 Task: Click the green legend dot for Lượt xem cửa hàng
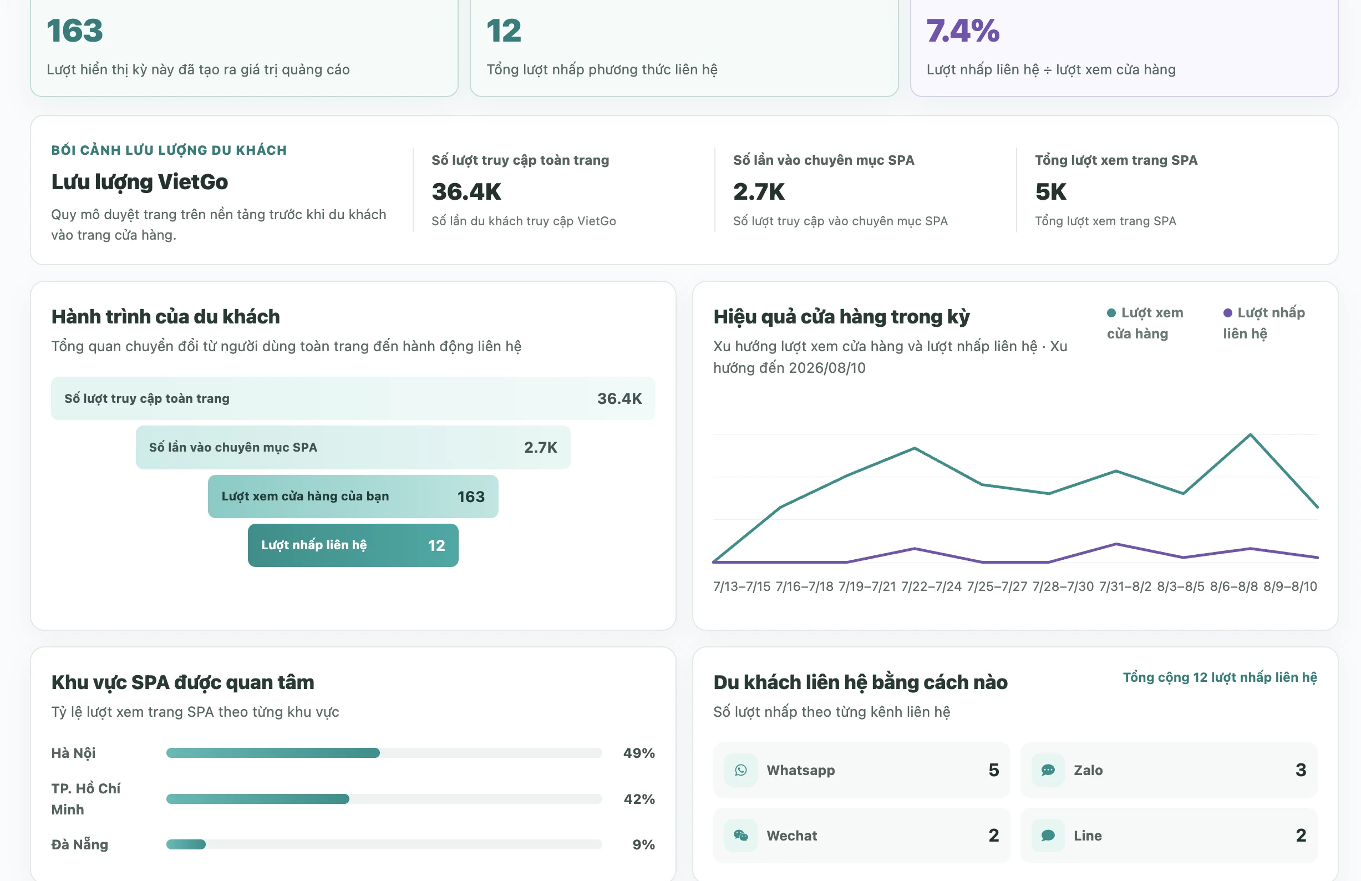pyautogui.click(x=1111, y=313)
